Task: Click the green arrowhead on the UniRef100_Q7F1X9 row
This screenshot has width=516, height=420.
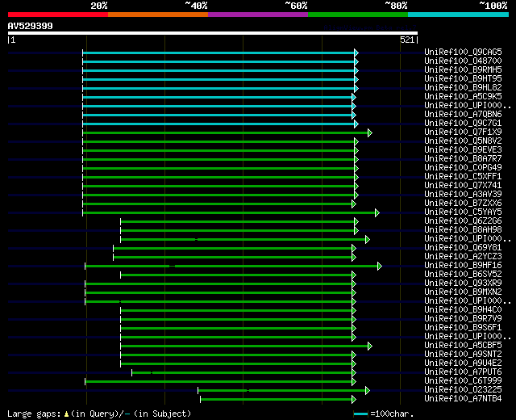Action: pyautogui.click(x=369, y=132)
